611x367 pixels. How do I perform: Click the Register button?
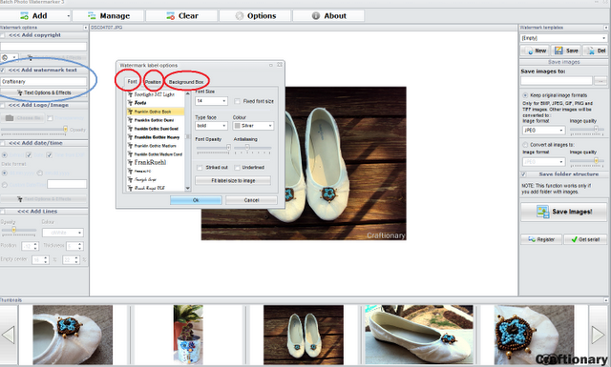coord(541,239)
